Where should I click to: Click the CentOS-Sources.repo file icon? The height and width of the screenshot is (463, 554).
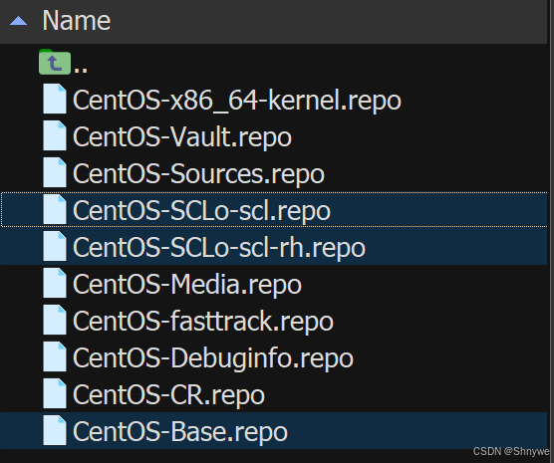click(55, 172)
